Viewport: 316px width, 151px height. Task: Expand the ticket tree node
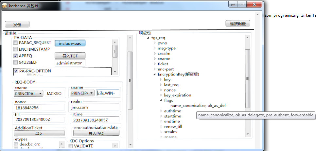coord(155,64)
